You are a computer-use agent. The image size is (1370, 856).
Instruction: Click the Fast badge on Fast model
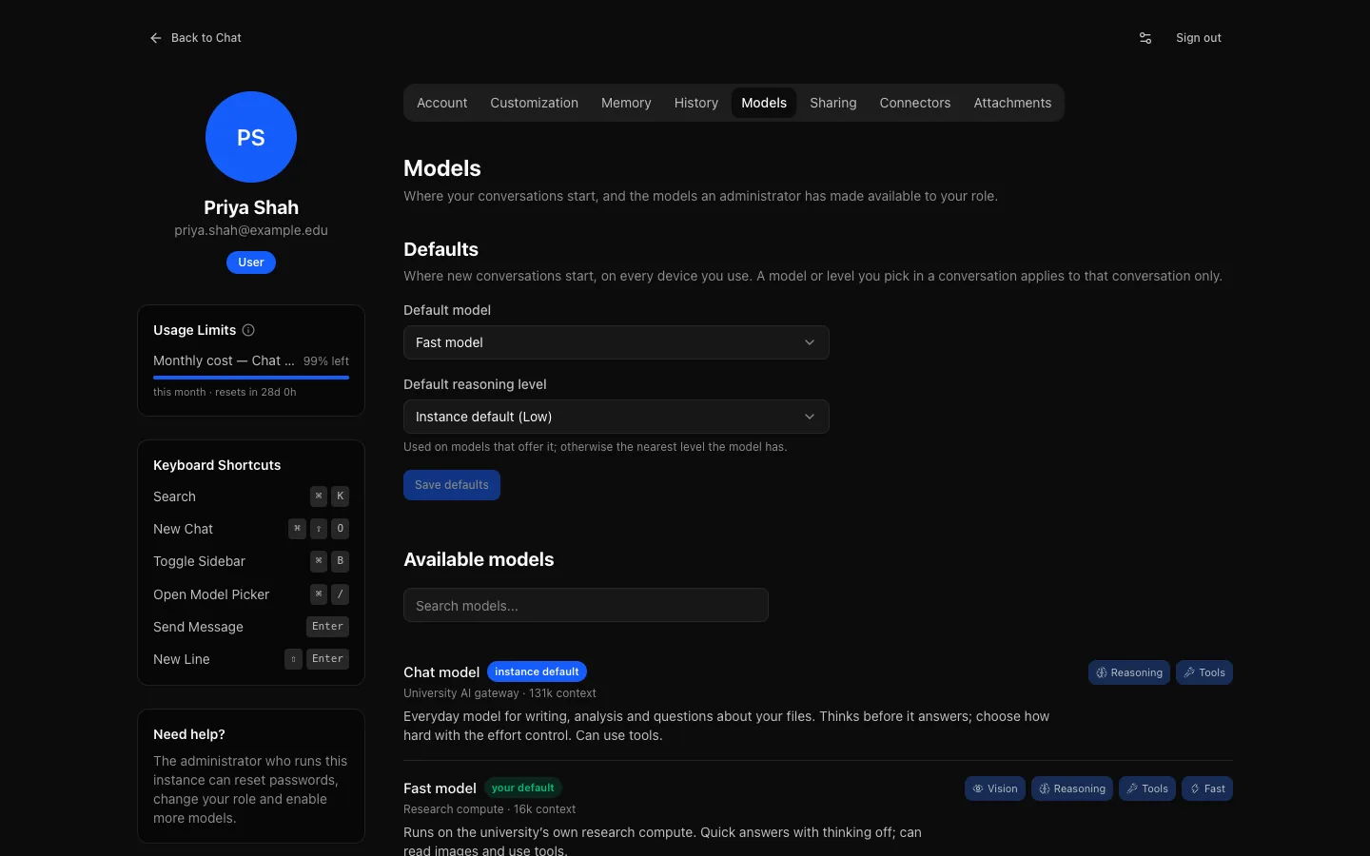pyautogui.click(x=1207, y=788)
